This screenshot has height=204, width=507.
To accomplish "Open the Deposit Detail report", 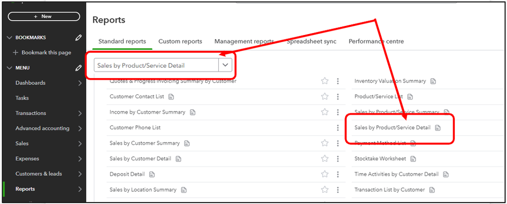I will tap(127, 174).
